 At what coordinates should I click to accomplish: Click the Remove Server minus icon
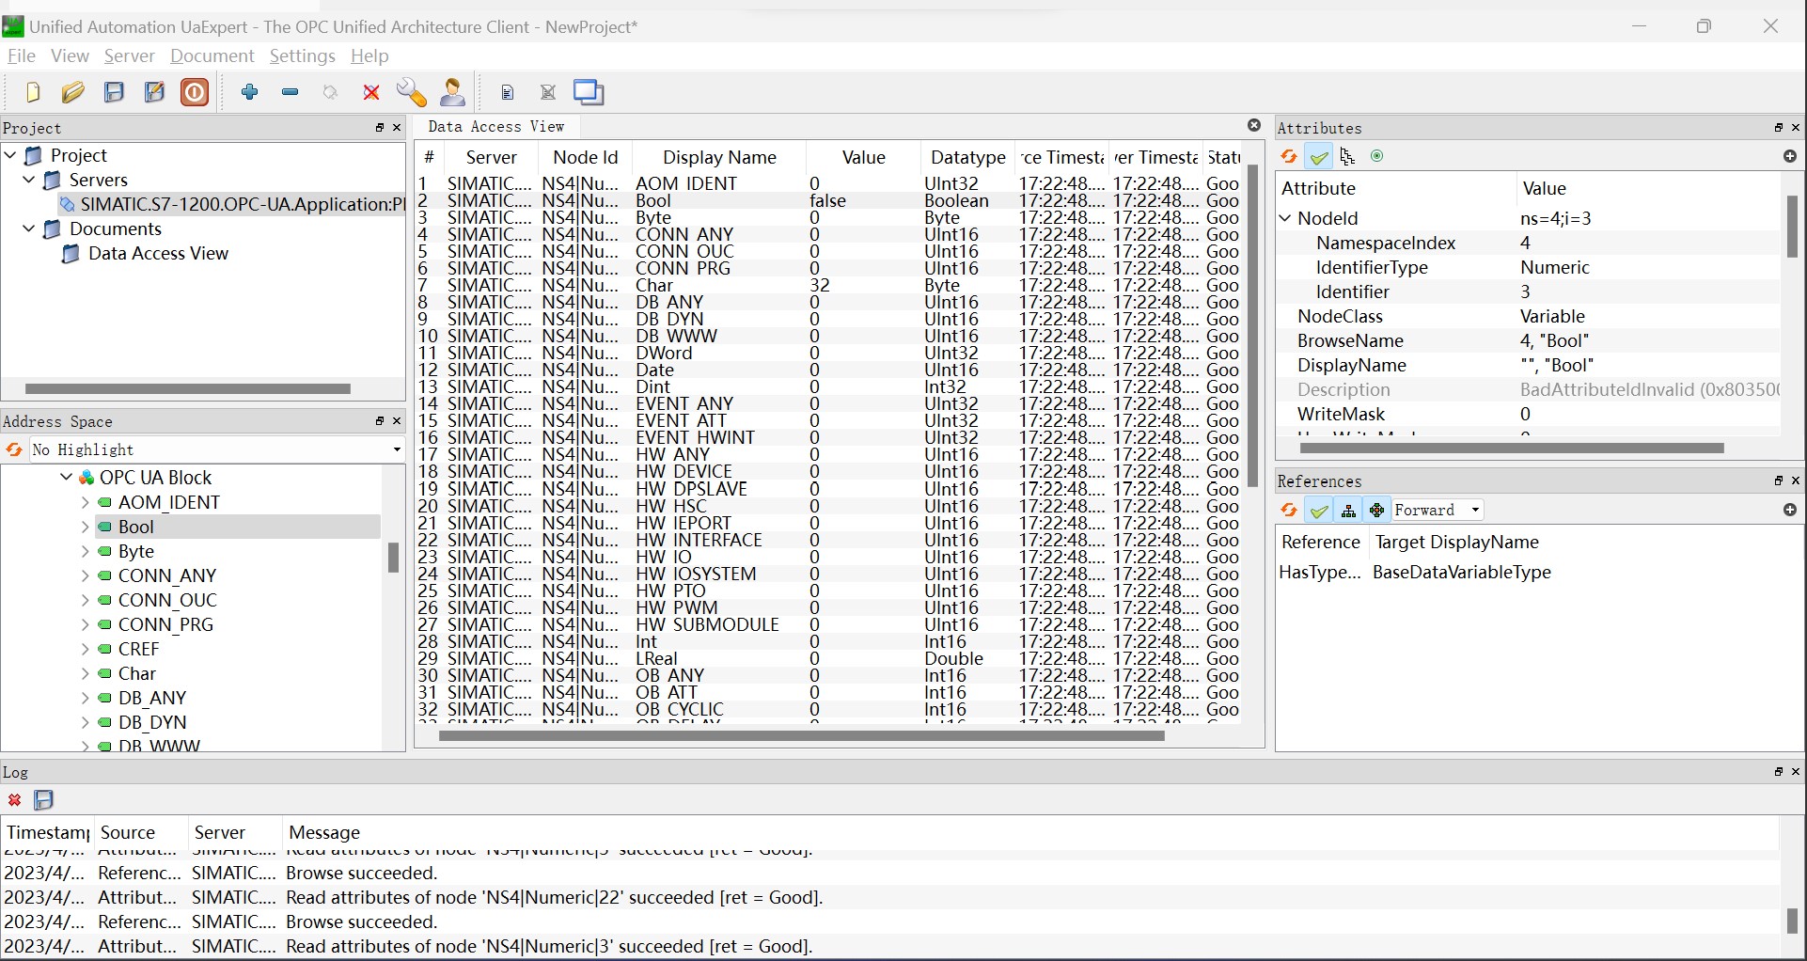[x=291, y=92]
